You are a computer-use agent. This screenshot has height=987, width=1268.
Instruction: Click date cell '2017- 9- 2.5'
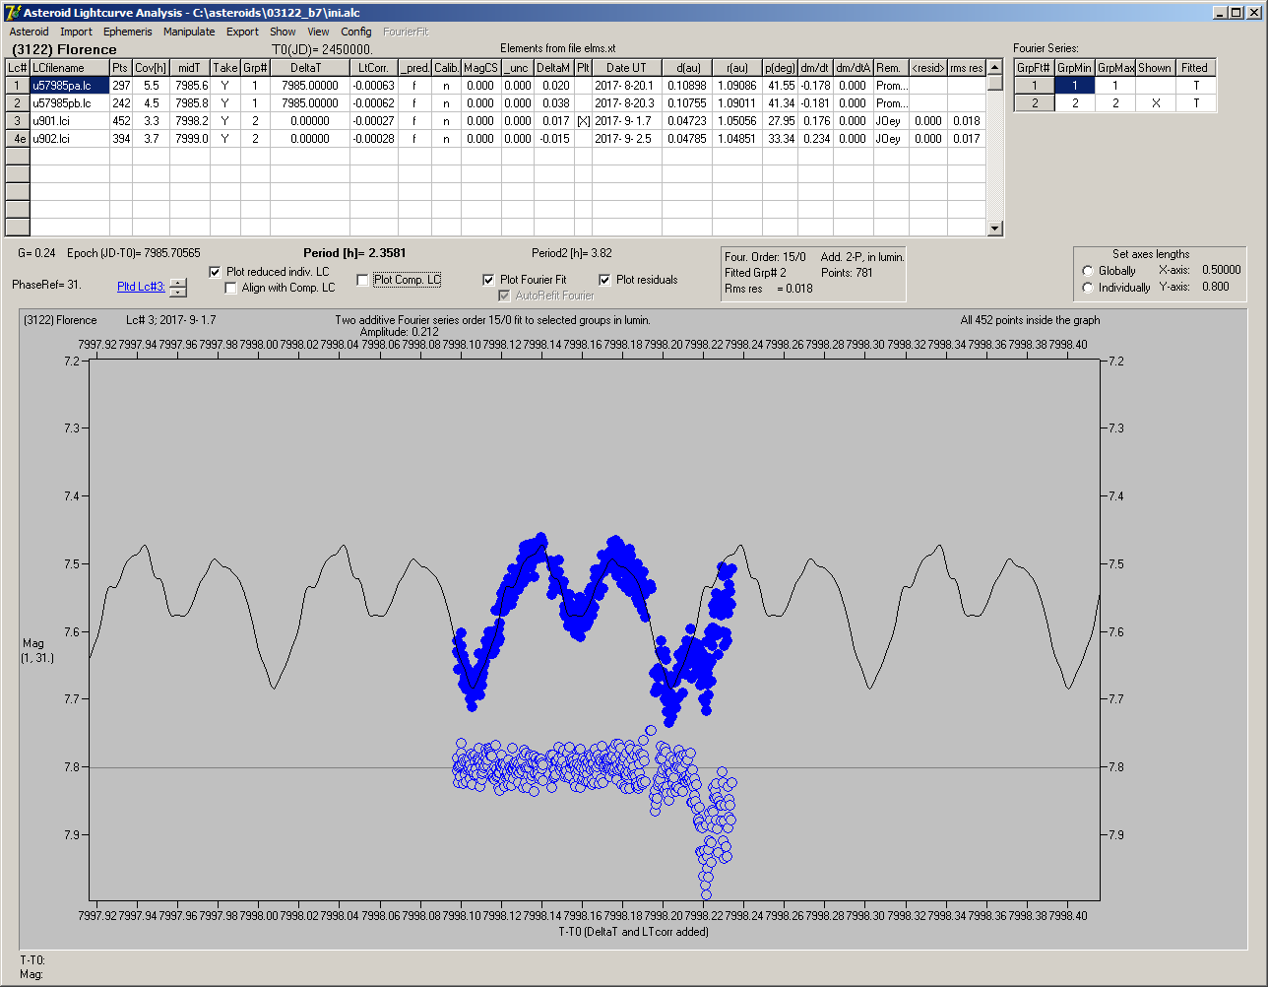coord(626,139)
